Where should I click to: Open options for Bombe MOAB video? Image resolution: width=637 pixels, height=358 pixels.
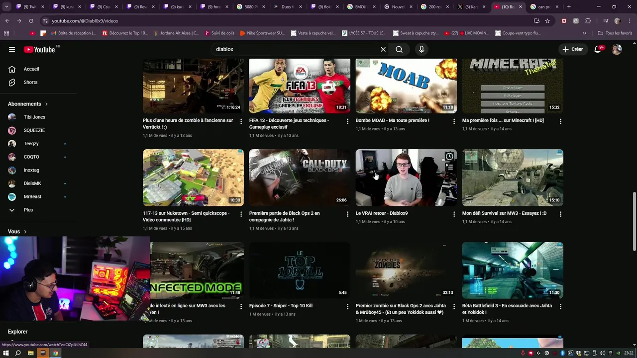[x=454, y=121]
